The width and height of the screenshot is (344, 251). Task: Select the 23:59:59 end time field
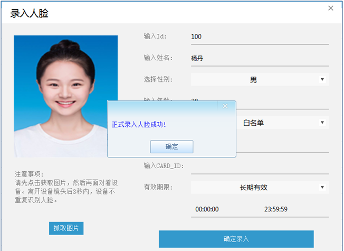click(275, 209)
